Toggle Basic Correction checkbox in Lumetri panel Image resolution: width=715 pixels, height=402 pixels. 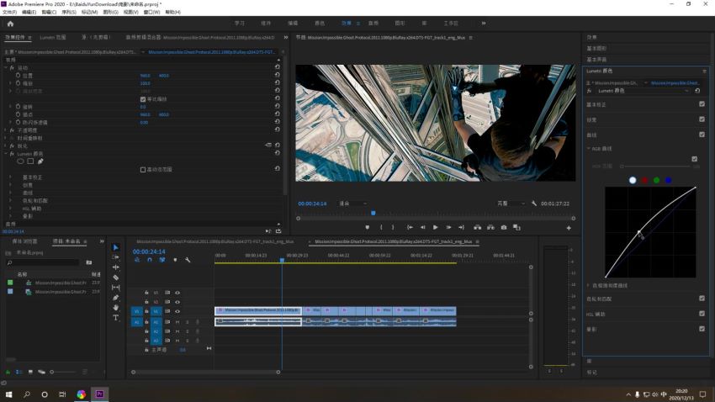click(x=702, y=104)
